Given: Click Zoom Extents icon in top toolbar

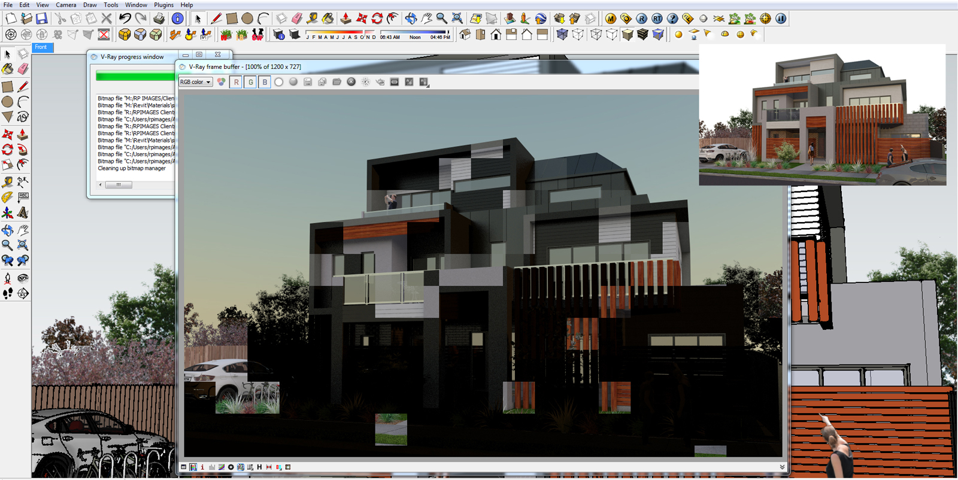Looking at the screenshot, I should [x=457, y=19].
